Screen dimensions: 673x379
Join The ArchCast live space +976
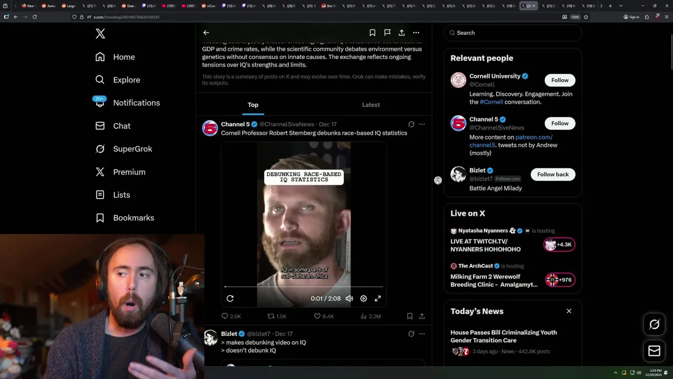(560, 280)
